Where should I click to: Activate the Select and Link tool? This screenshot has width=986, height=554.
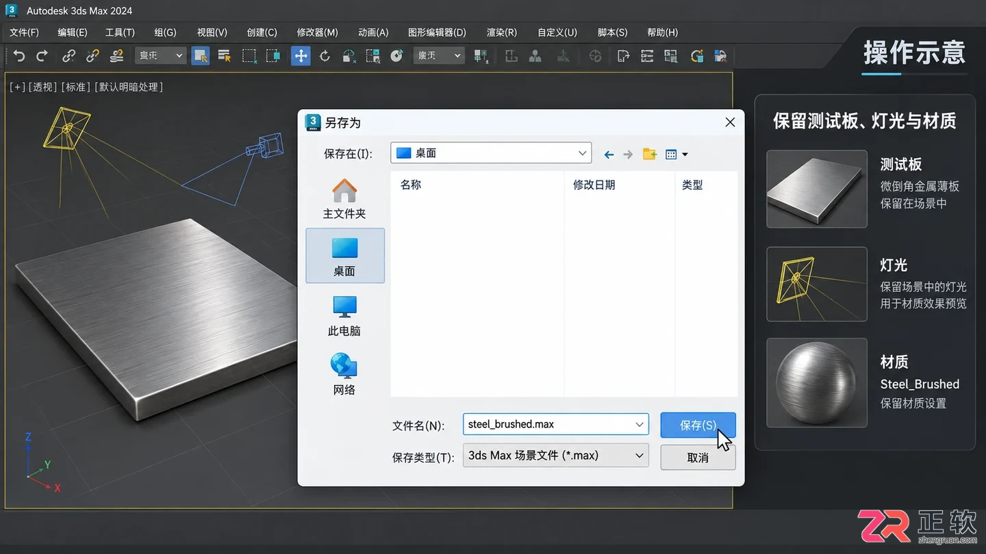pyautogui.click(x=69, y=56)
